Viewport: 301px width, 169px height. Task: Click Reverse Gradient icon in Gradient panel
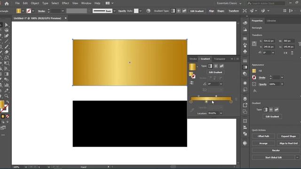click(x=191, y=83)
